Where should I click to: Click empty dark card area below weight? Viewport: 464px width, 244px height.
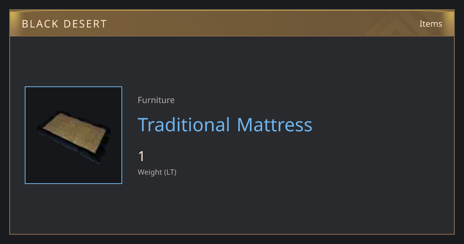click(x=232, y=205)
